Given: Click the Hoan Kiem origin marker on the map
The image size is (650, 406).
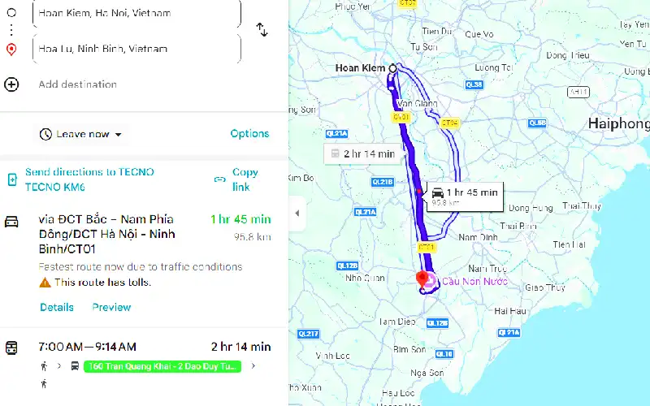Looking at the screenshot, I should click(x=392, y=68).
